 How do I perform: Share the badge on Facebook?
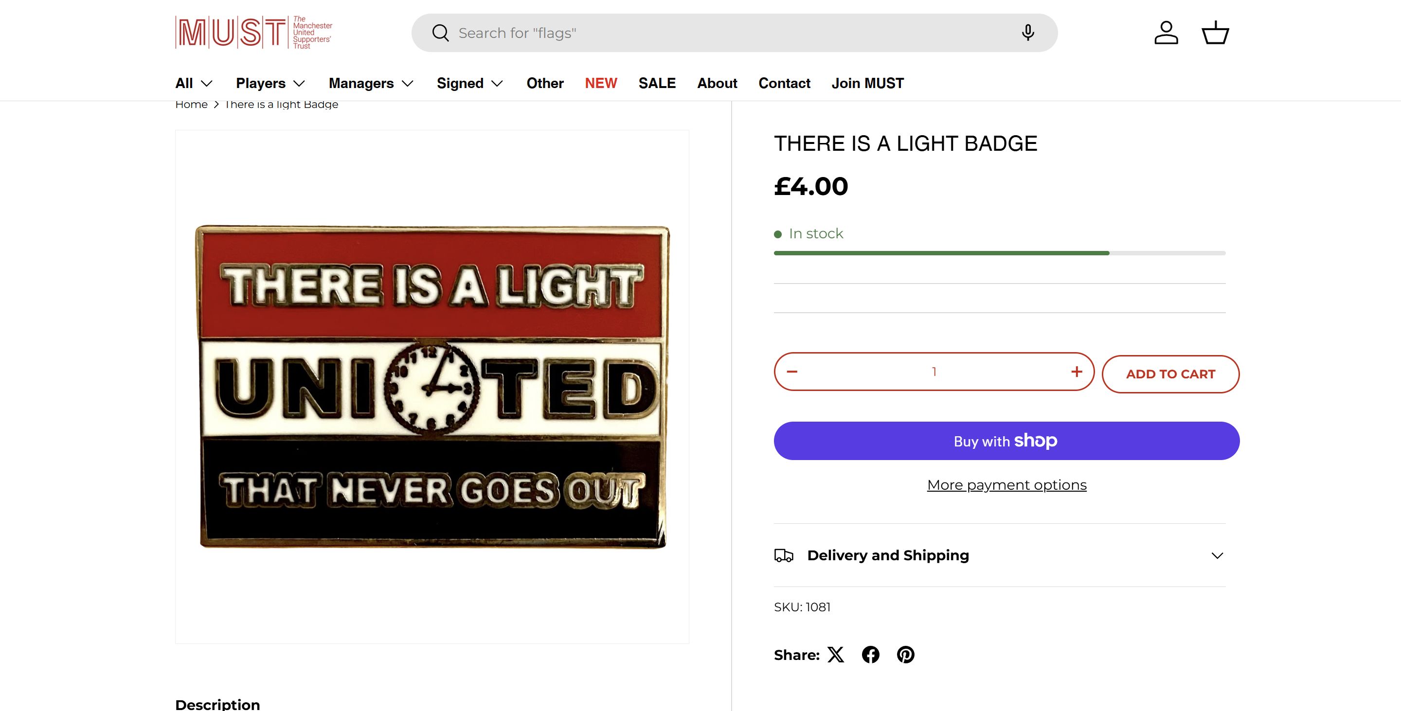point(871,655)
